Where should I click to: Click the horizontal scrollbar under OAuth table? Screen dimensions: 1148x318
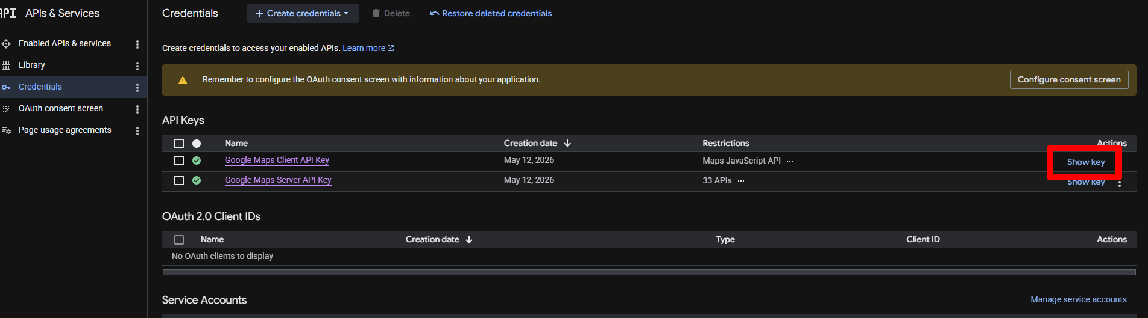649,272
